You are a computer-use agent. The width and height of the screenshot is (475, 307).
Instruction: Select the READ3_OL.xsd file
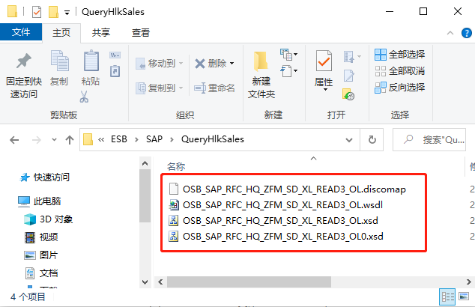pyautogui.click(x=273, y=221)
